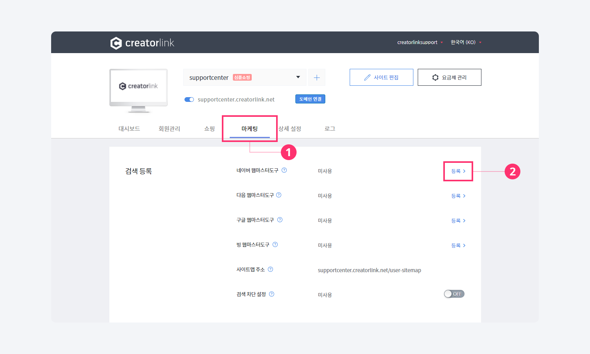Click the 요금제 관리 button
Image resolution: width=590 pixels, height=354 pixels.
point(449,77)
